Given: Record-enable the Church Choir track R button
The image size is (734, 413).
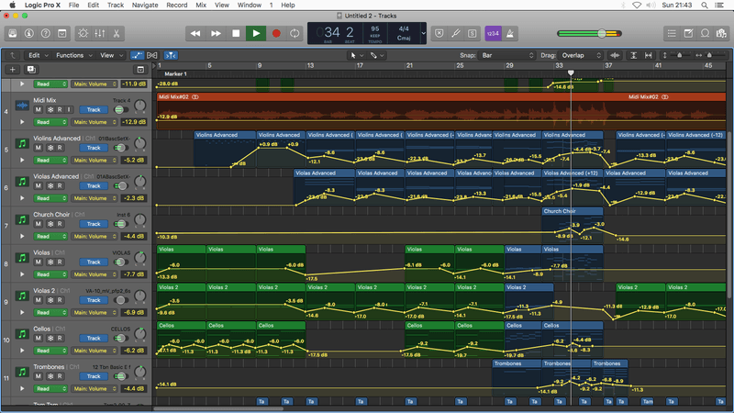Looking at the screenshot, I should click(x=60, y=224).
